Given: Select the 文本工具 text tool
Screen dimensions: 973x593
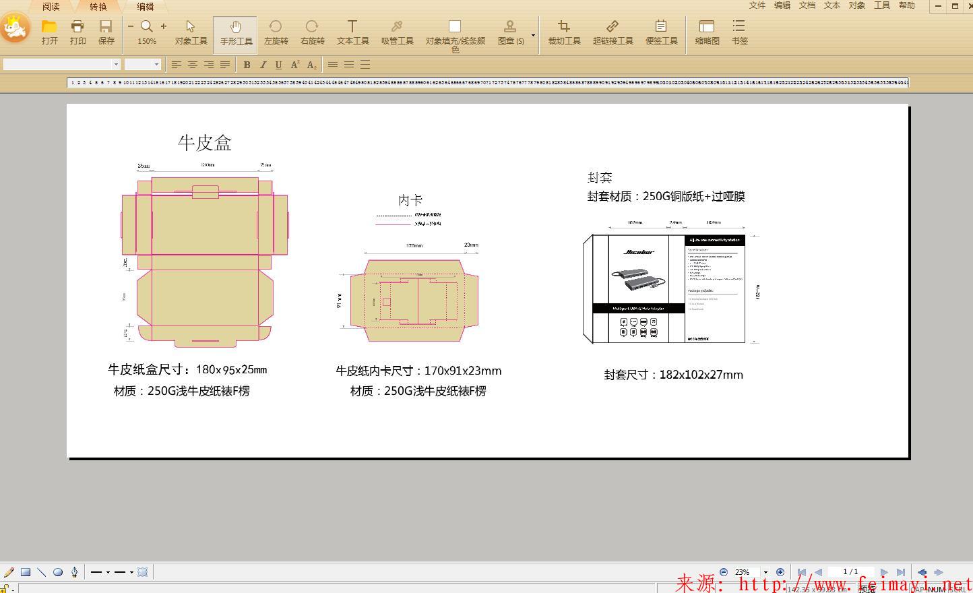Looking at the screenshot, I should pyautogui.click(x=352, y=32).
